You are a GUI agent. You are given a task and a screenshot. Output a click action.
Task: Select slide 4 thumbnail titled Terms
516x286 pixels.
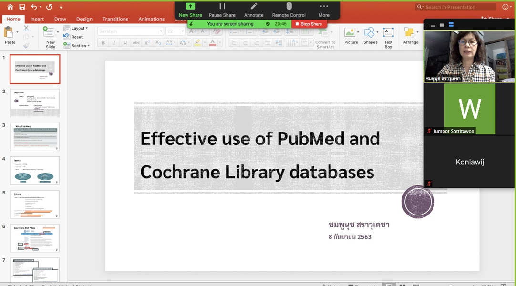[35, 170]
